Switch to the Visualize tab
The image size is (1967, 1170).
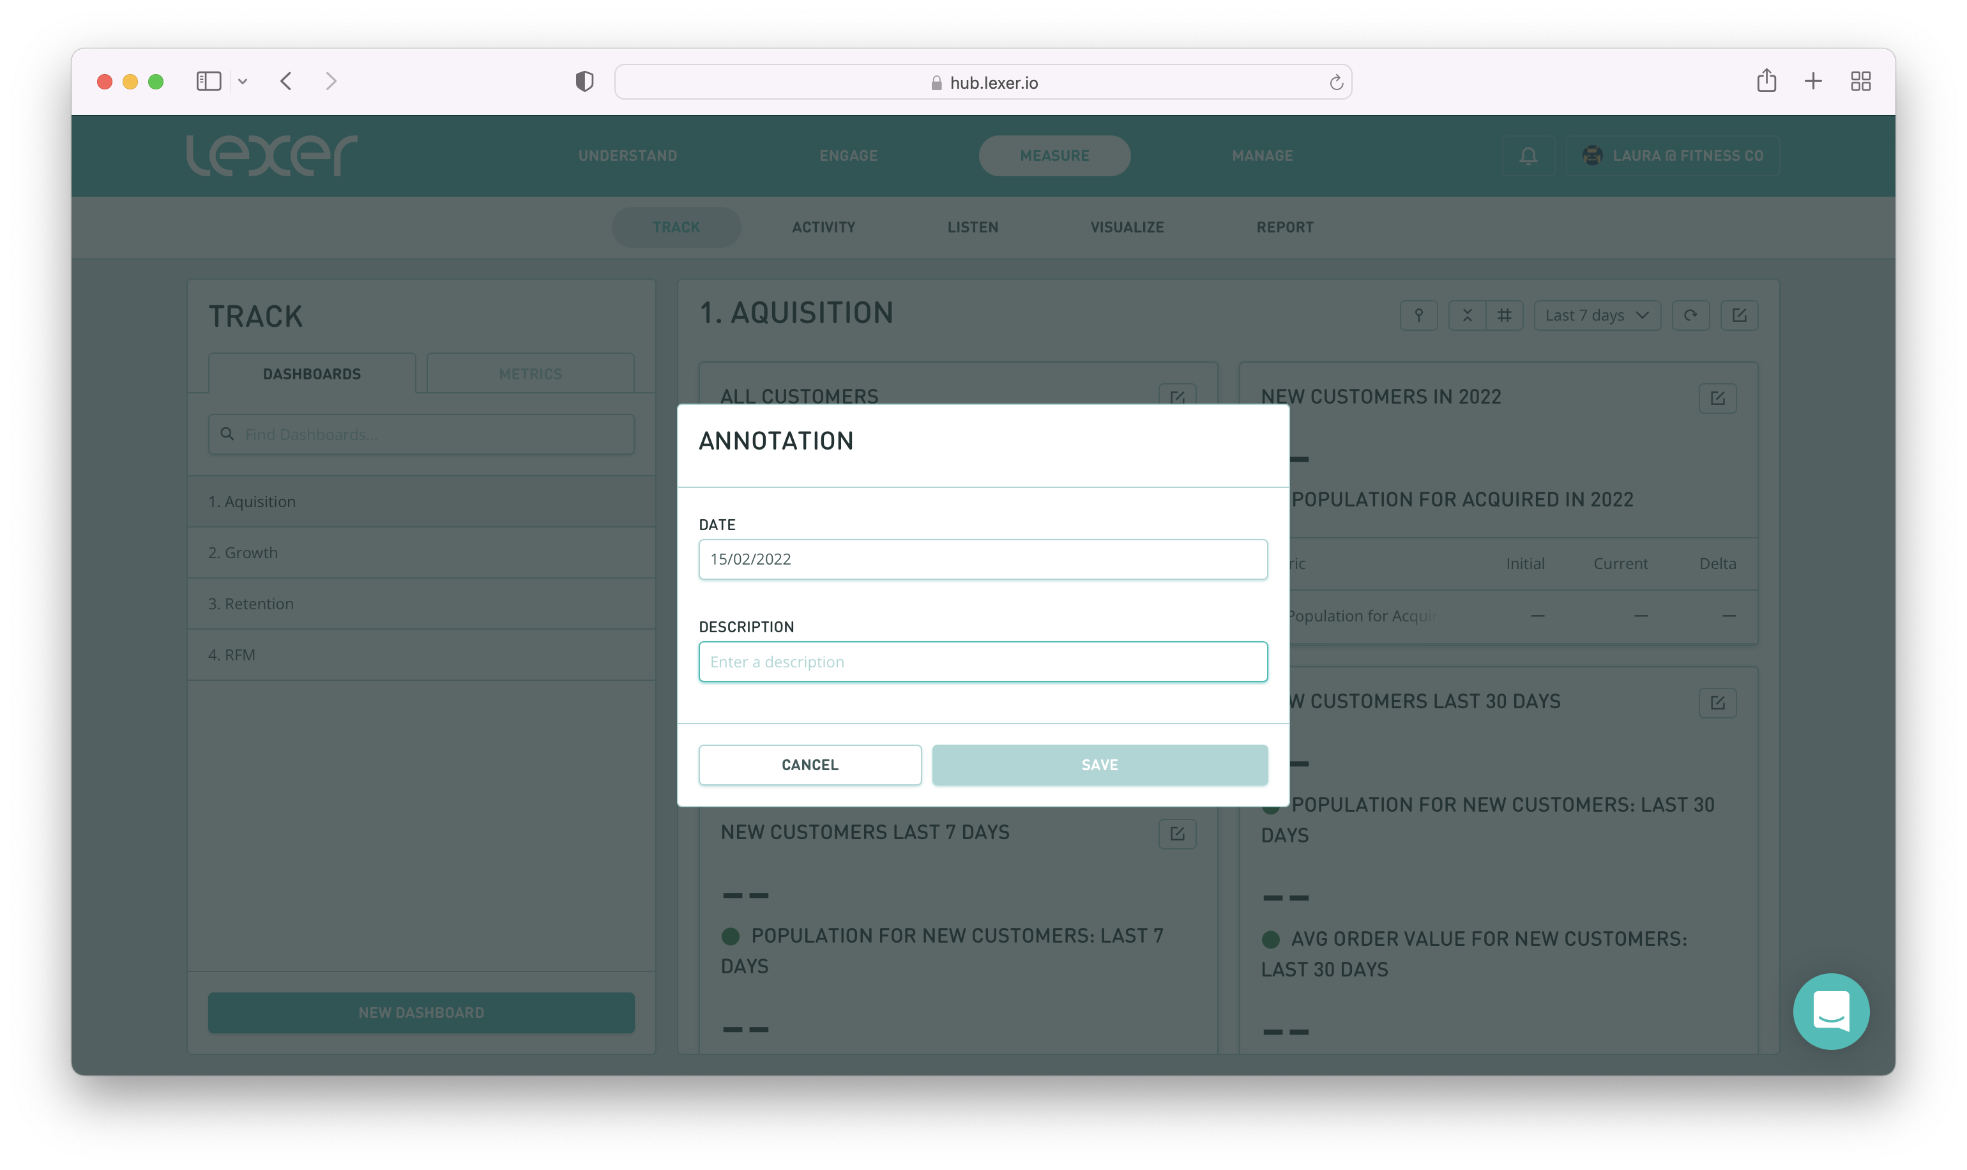1127,227
